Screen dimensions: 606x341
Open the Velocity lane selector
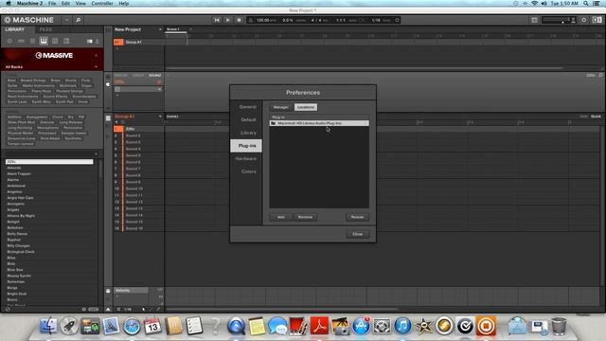pyautogui.click(x=131, y=291)
